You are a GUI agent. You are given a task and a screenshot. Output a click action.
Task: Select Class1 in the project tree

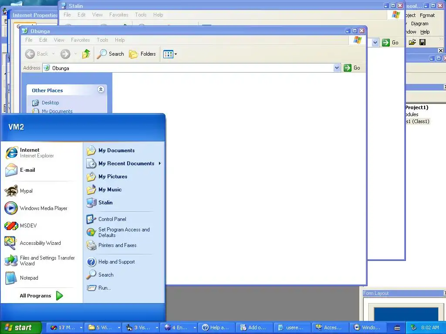418,121
